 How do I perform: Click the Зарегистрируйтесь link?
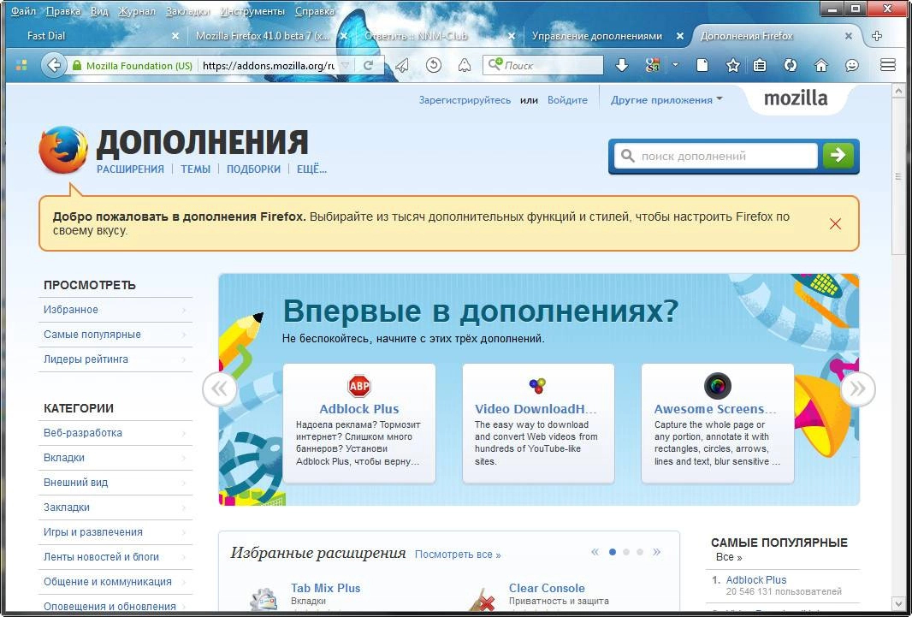click(465, 100)
